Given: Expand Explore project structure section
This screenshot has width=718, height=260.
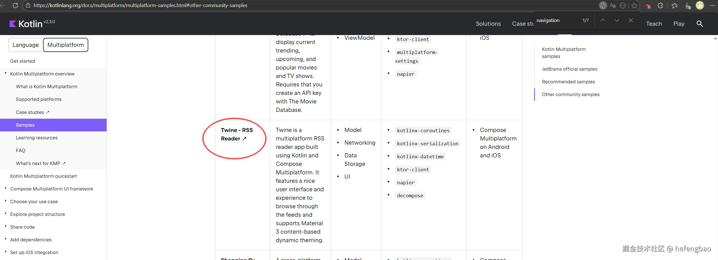Looking at the screenshot, I should click(5, 214).
